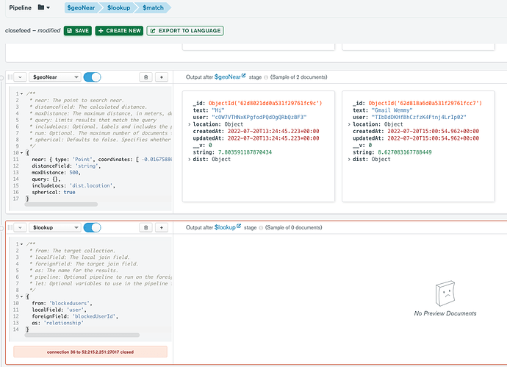507x367 pixels.
Task: Add a stage after $geoNear with plus icon
Action: click(x=162, y=76)
